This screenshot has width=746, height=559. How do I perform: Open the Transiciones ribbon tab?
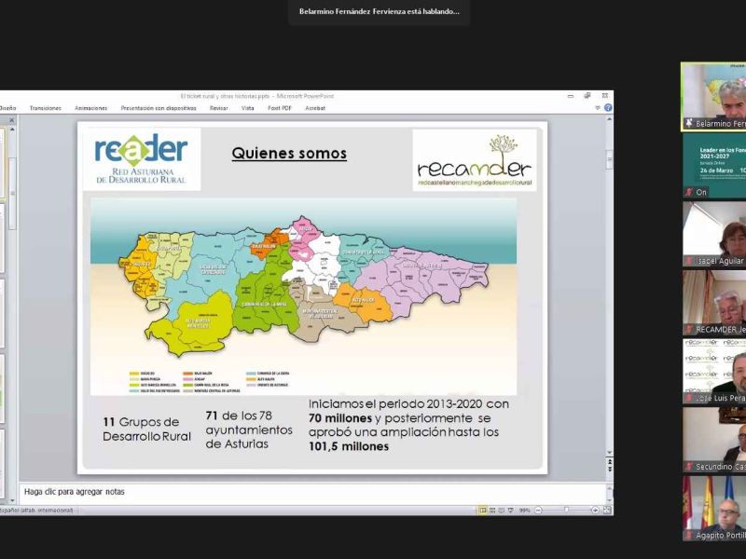pos(45,108)
